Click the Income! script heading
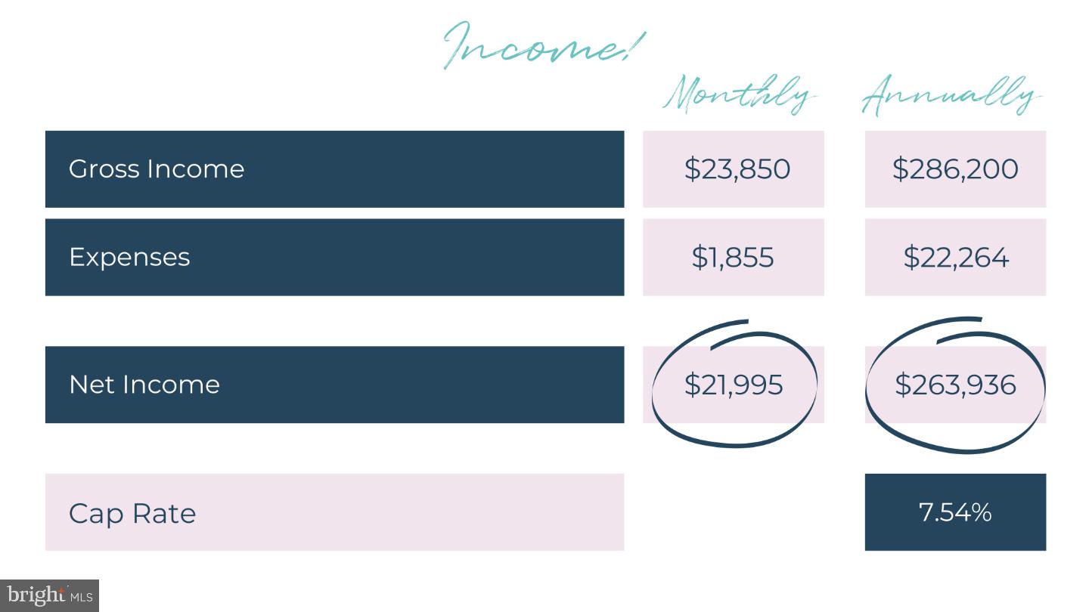 tap(543, 44)
